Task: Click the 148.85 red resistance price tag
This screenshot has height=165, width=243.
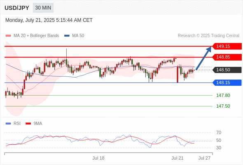Action: pos(227,57)
